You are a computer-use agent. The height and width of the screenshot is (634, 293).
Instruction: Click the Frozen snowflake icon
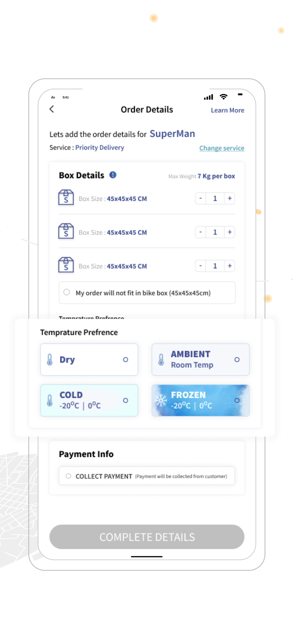pyautogui.click(x=161, y=400)
